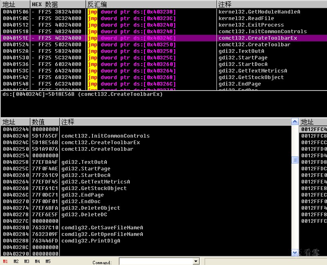Viewport: 327px width, 265px height.
Task: Open the Command history dropdown arrow
Action: pos(196,261)
